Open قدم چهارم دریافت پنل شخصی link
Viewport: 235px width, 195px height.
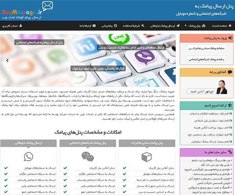coord(208,135)
